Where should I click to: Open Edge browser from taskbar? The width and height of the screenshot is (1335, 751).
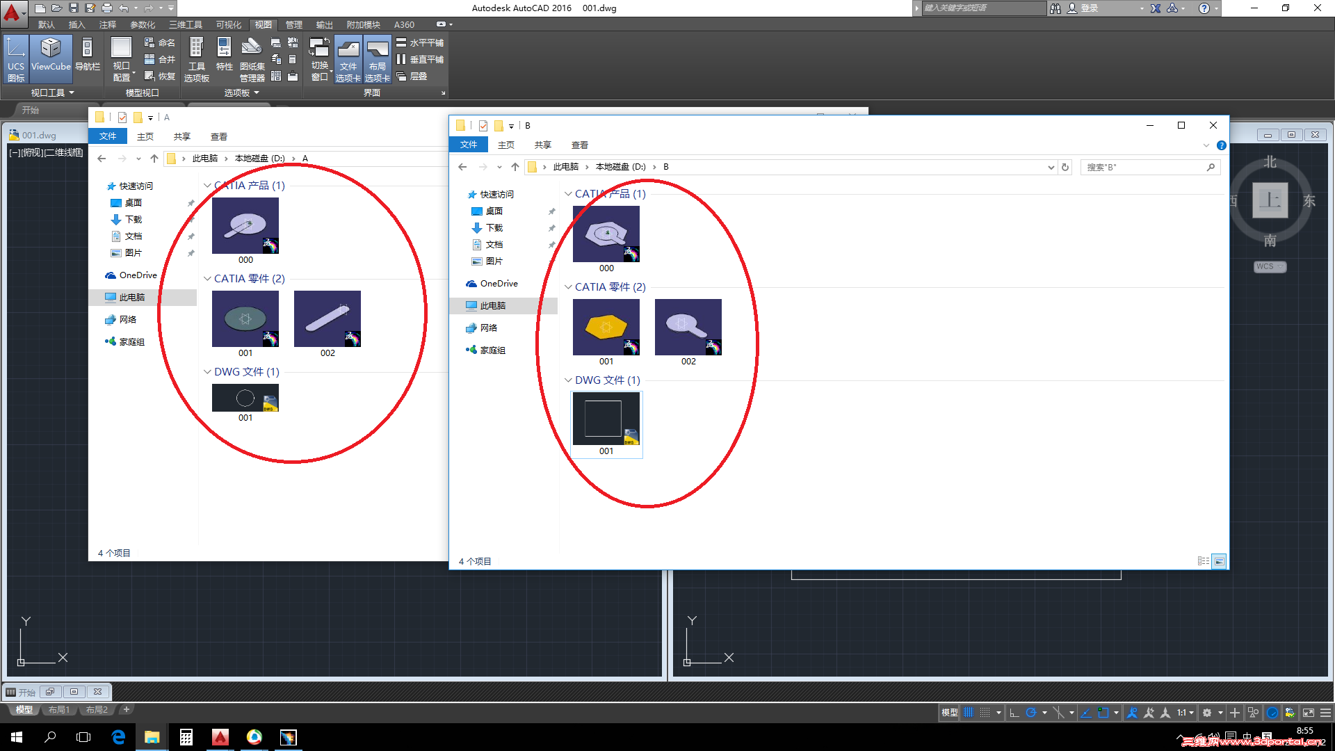point(118,737)
